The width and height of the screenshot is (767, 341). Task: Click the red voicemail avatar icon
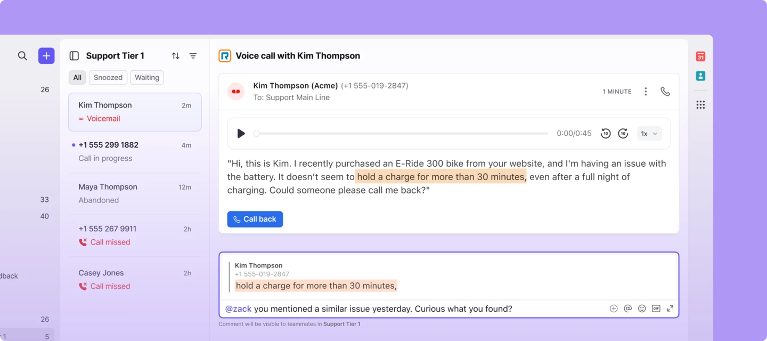[x=236, y=92]
